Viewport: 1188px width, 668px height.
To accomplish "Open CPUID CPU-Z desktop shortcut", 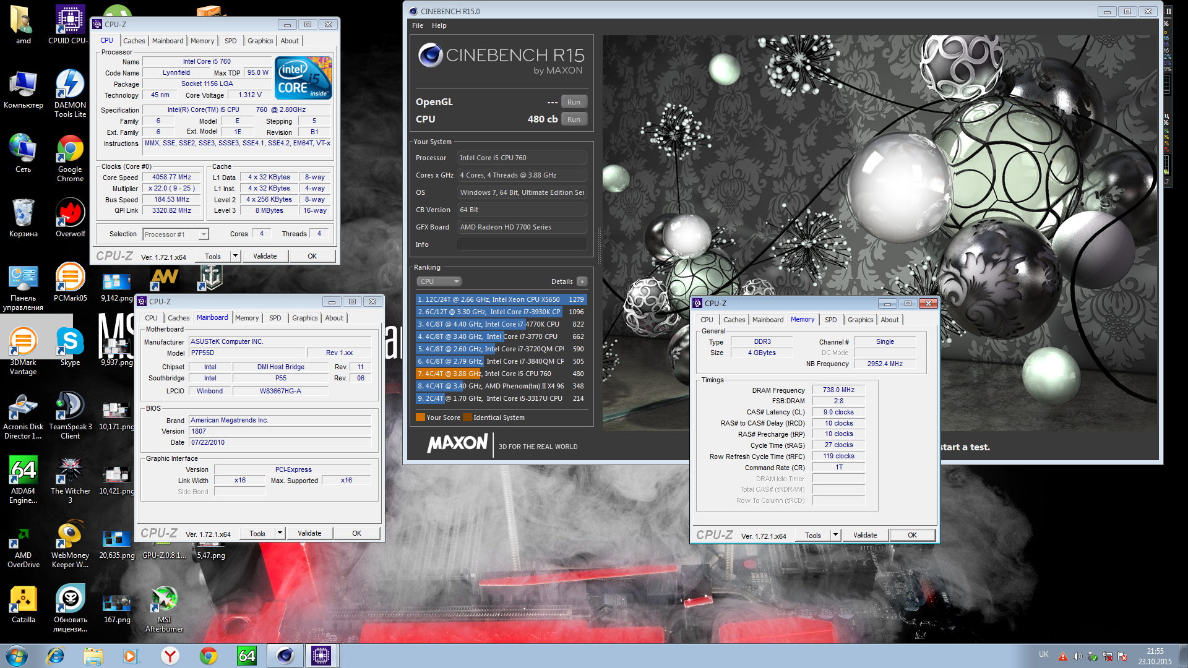I will (70, 25).
